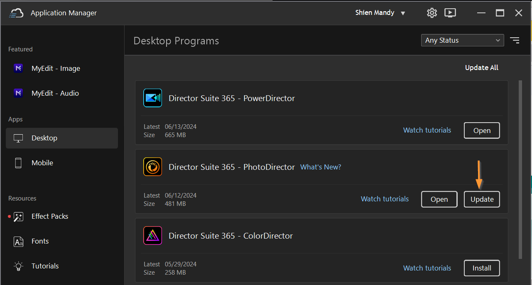Open MyEdit - Audio from Featured
Image resolution: width=532 pixels, height=285 pixels.
[x=55, y=93]
